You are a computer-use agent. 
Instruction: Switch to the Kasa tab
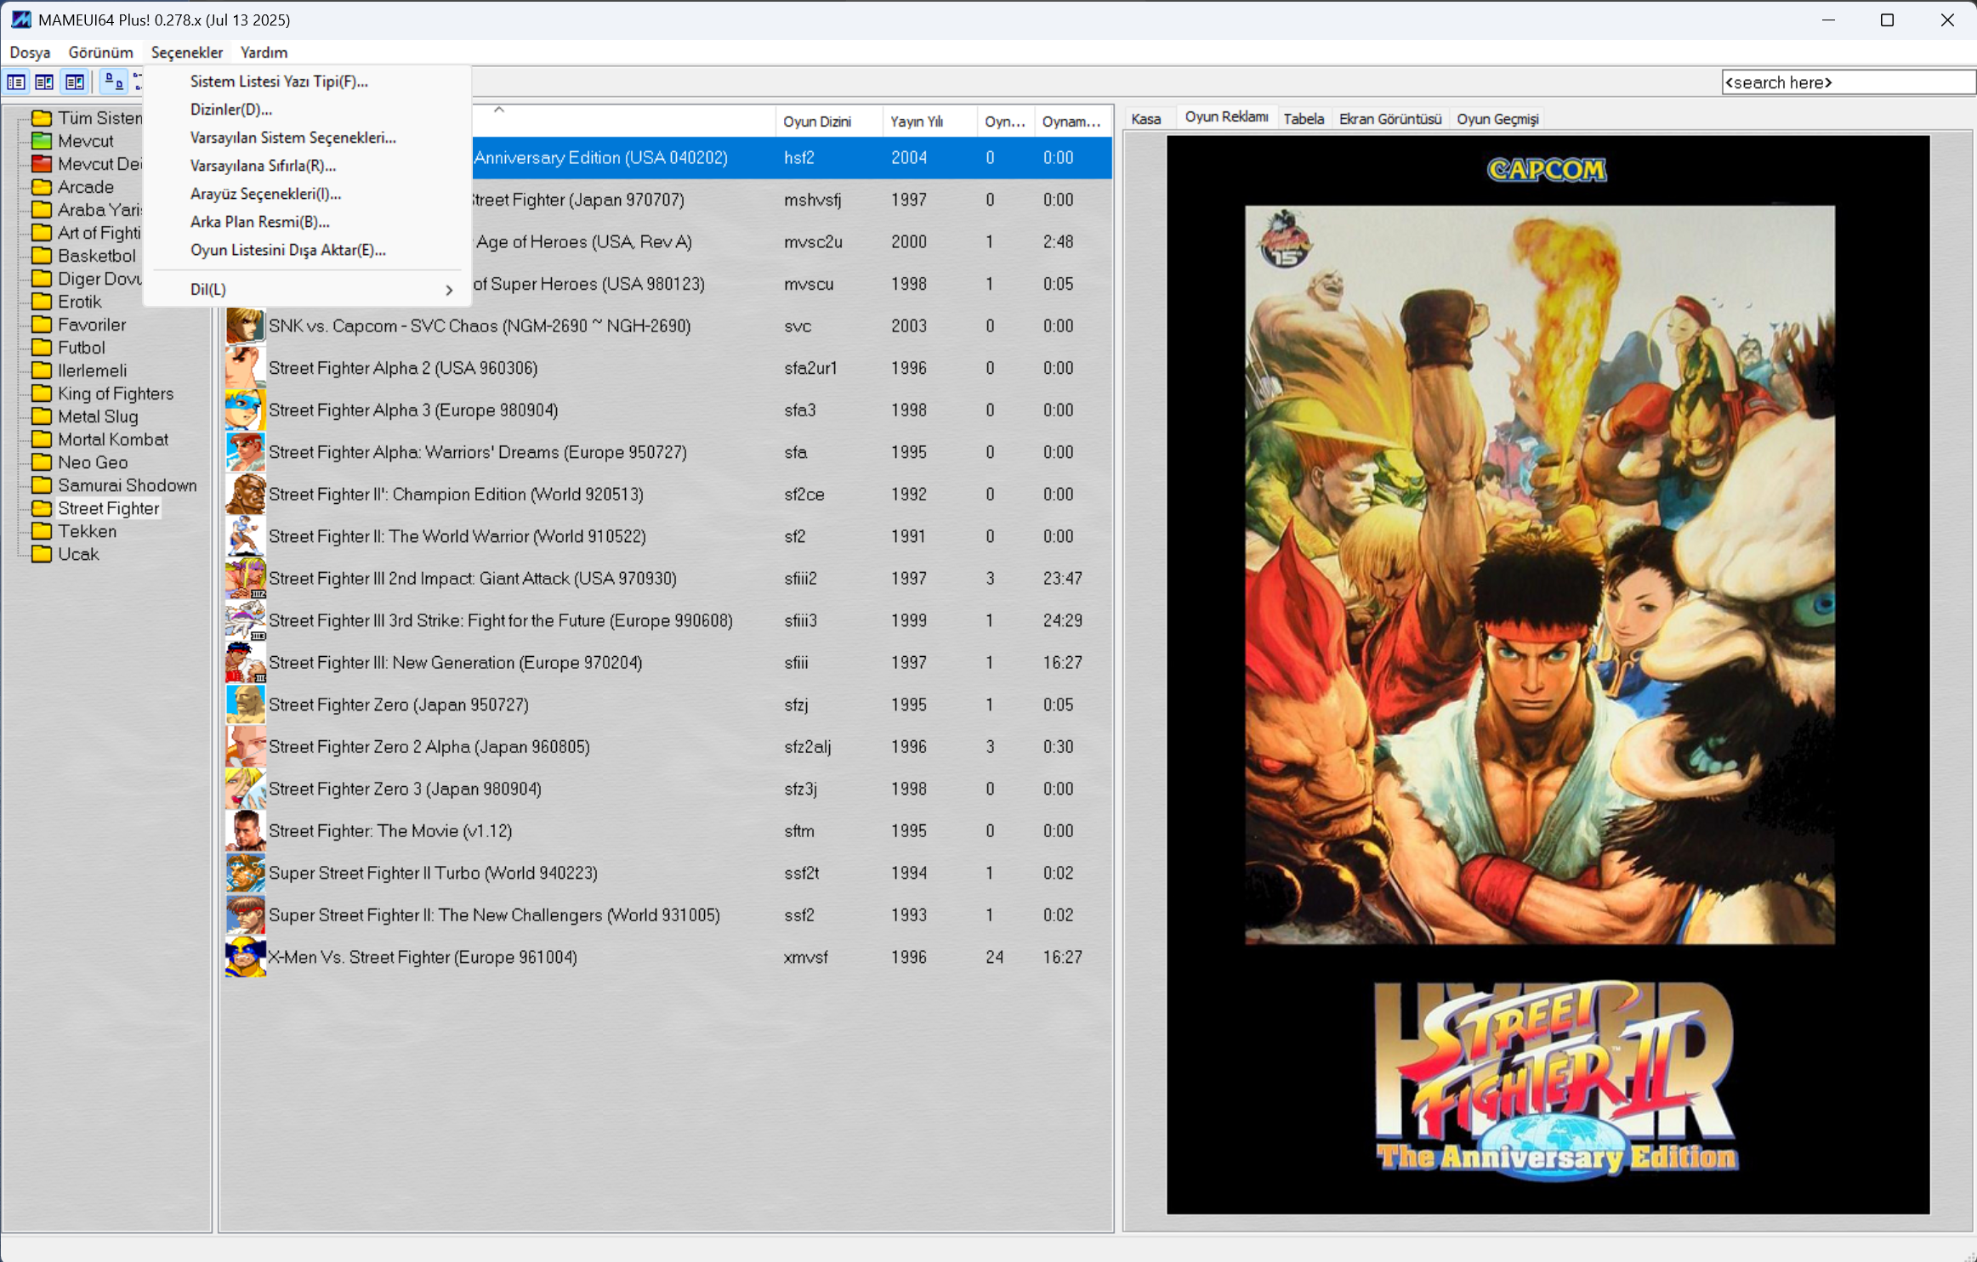pyautogui.click(x=1146, y=119)
